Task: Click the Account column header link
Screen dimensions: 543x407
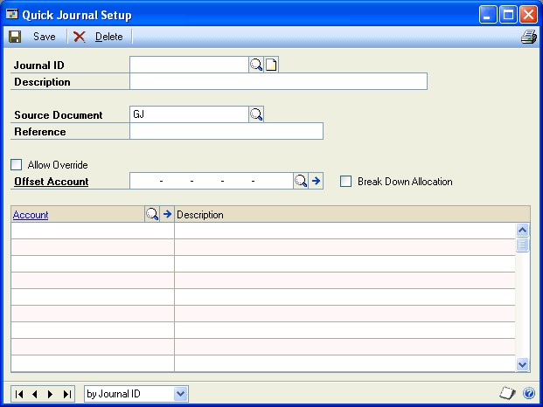Action: click(x=31, y=215)
